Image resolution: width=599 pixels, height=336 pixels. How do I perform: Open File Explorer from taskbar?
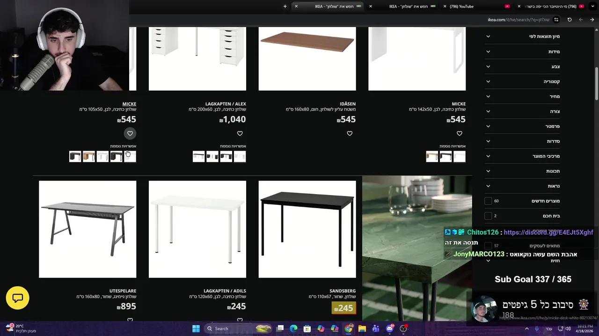click(x=362, y=329)
